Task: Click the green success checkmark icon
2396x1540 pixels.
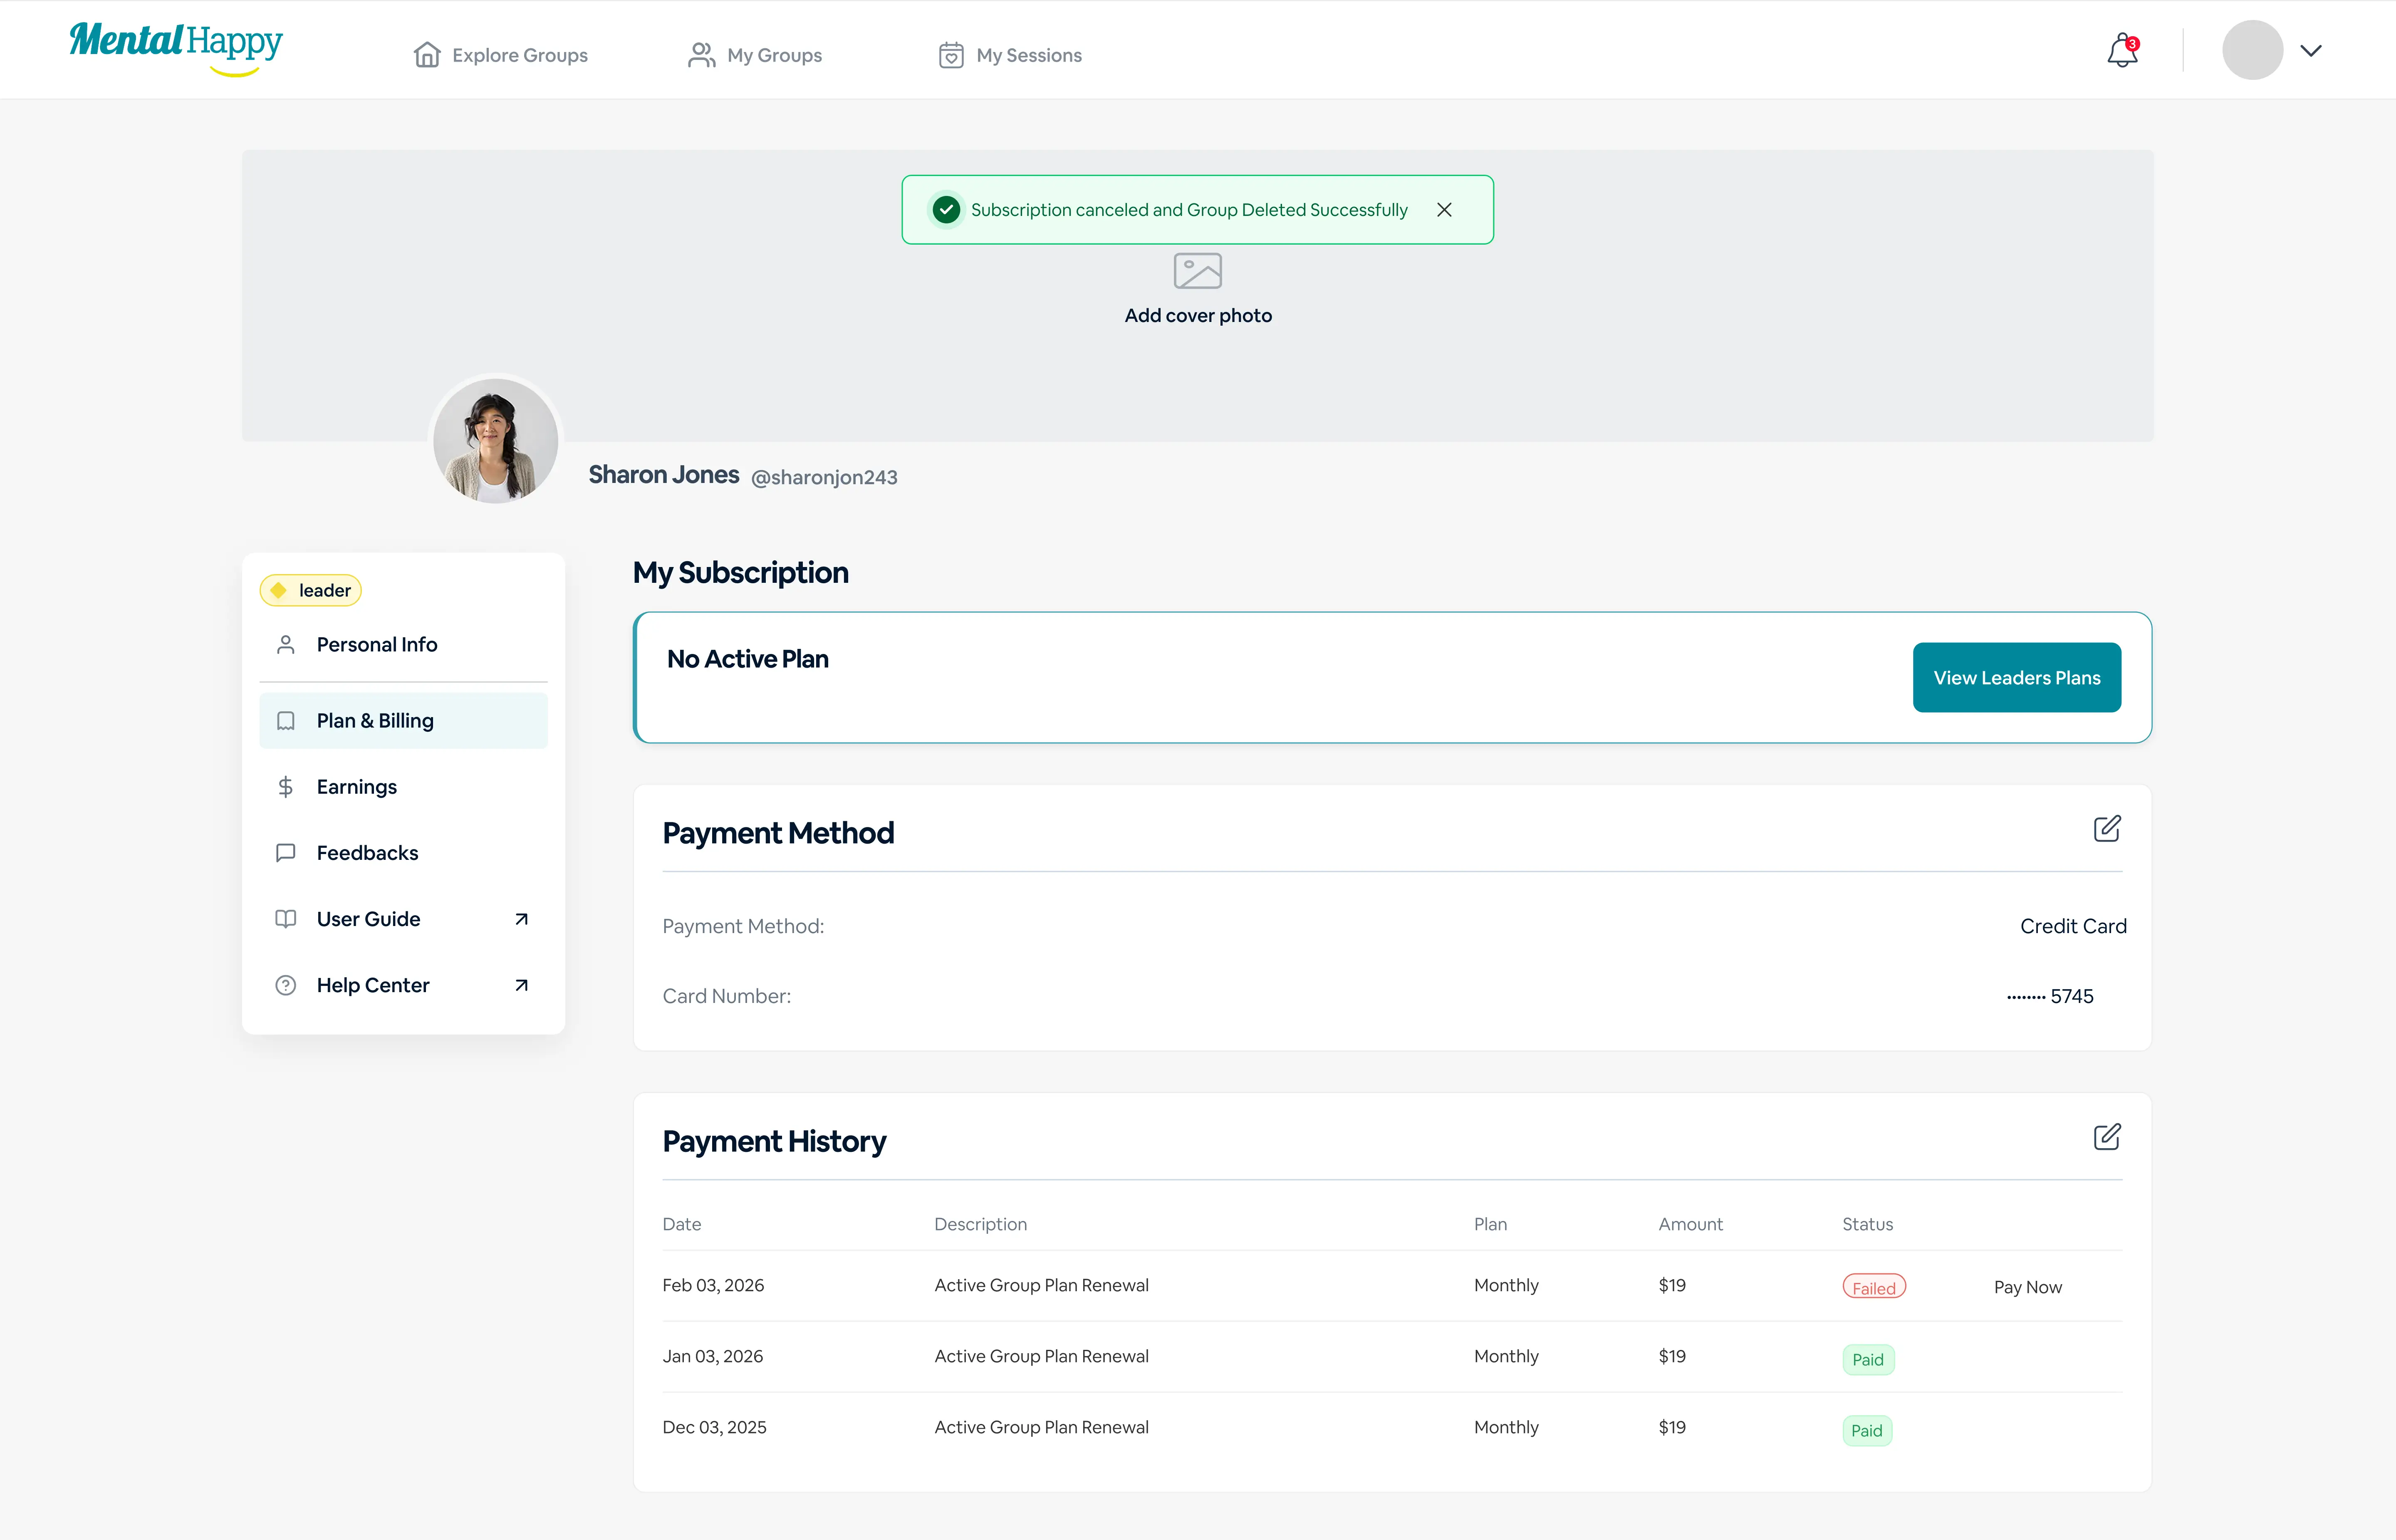Action: [946, 210]
